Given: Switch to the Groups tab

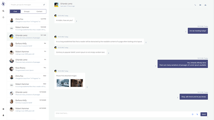Looking at the screenshot, I should tap(27, 12).
